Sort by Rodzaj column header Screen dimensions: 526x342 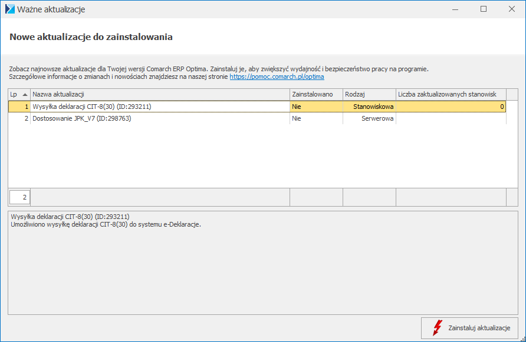pos(369,94)
